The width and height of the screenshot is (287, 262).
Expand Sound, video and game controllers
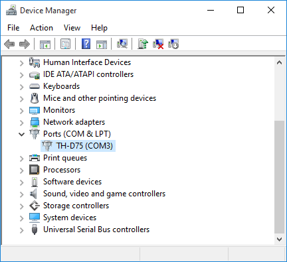coord(21,194)
